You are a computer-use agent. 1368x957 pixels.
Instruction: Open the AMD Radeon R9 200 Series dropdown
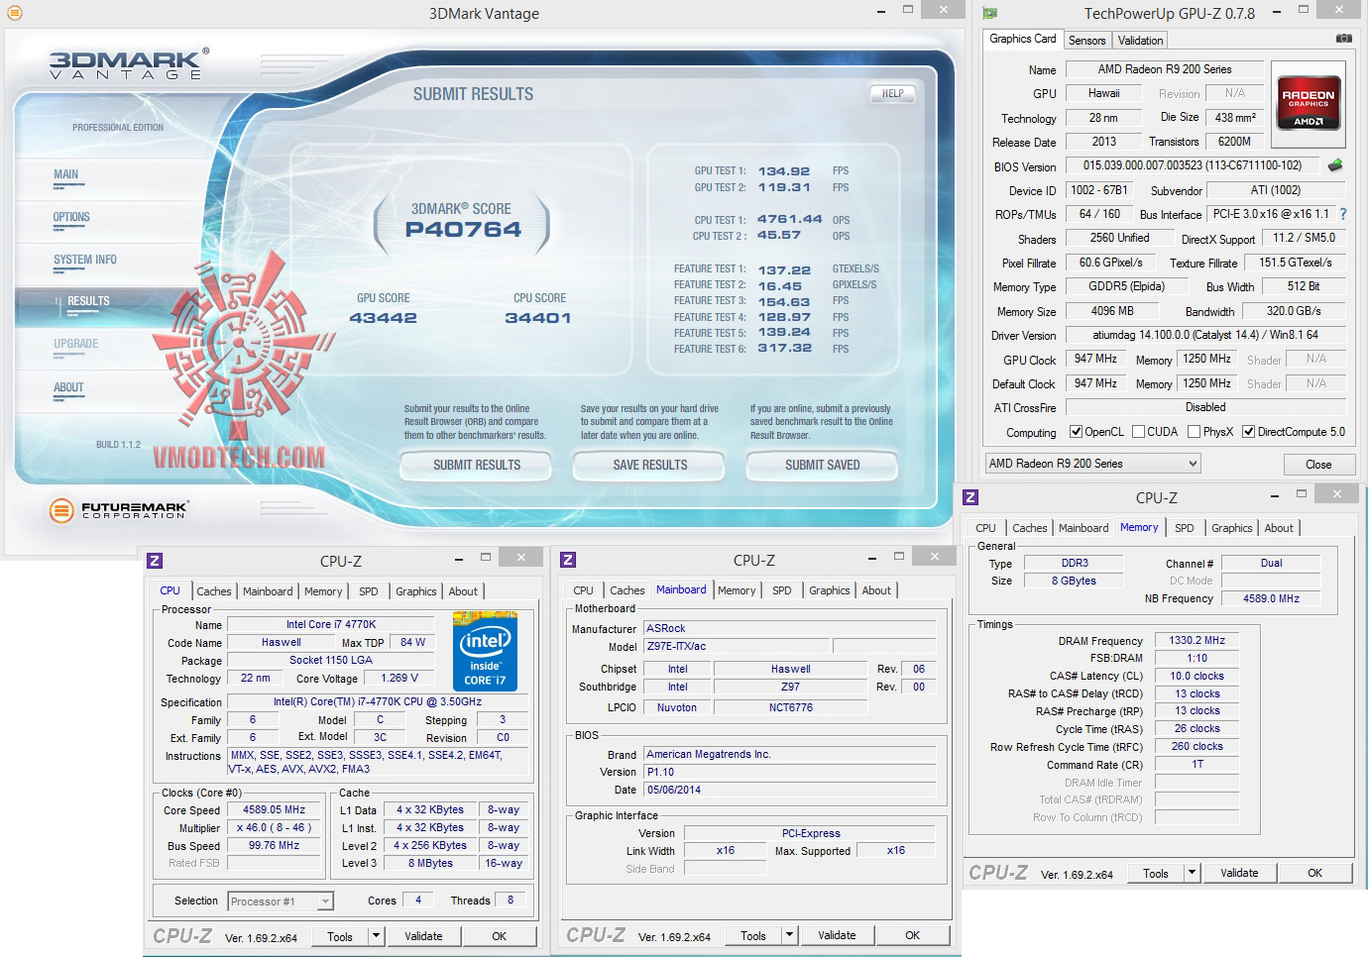point(1092,464)
